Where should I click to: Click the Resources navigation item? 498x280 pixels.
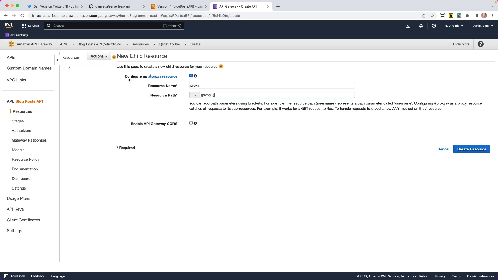point(22,111)
